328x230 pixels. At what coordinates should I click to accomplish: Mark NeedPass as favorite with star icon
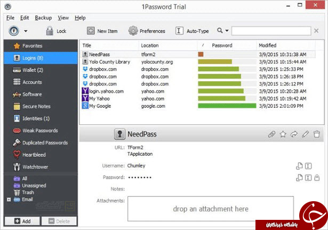pyautogui.click(x=283, y=134)
